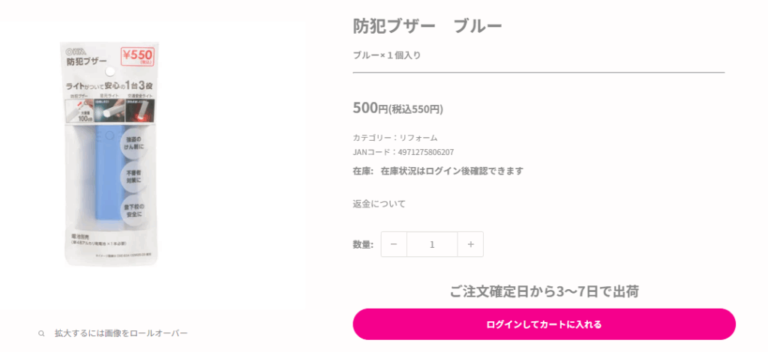Click the 在庫状況はログイン後確認できます stock notice
The height and width of the screenshot is (352, 768).
click(451, 171)
